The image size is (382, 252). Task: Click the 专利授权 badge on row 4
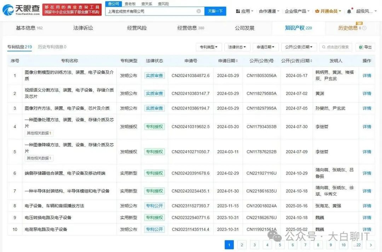pyautogui.click(x=154, y=126)
